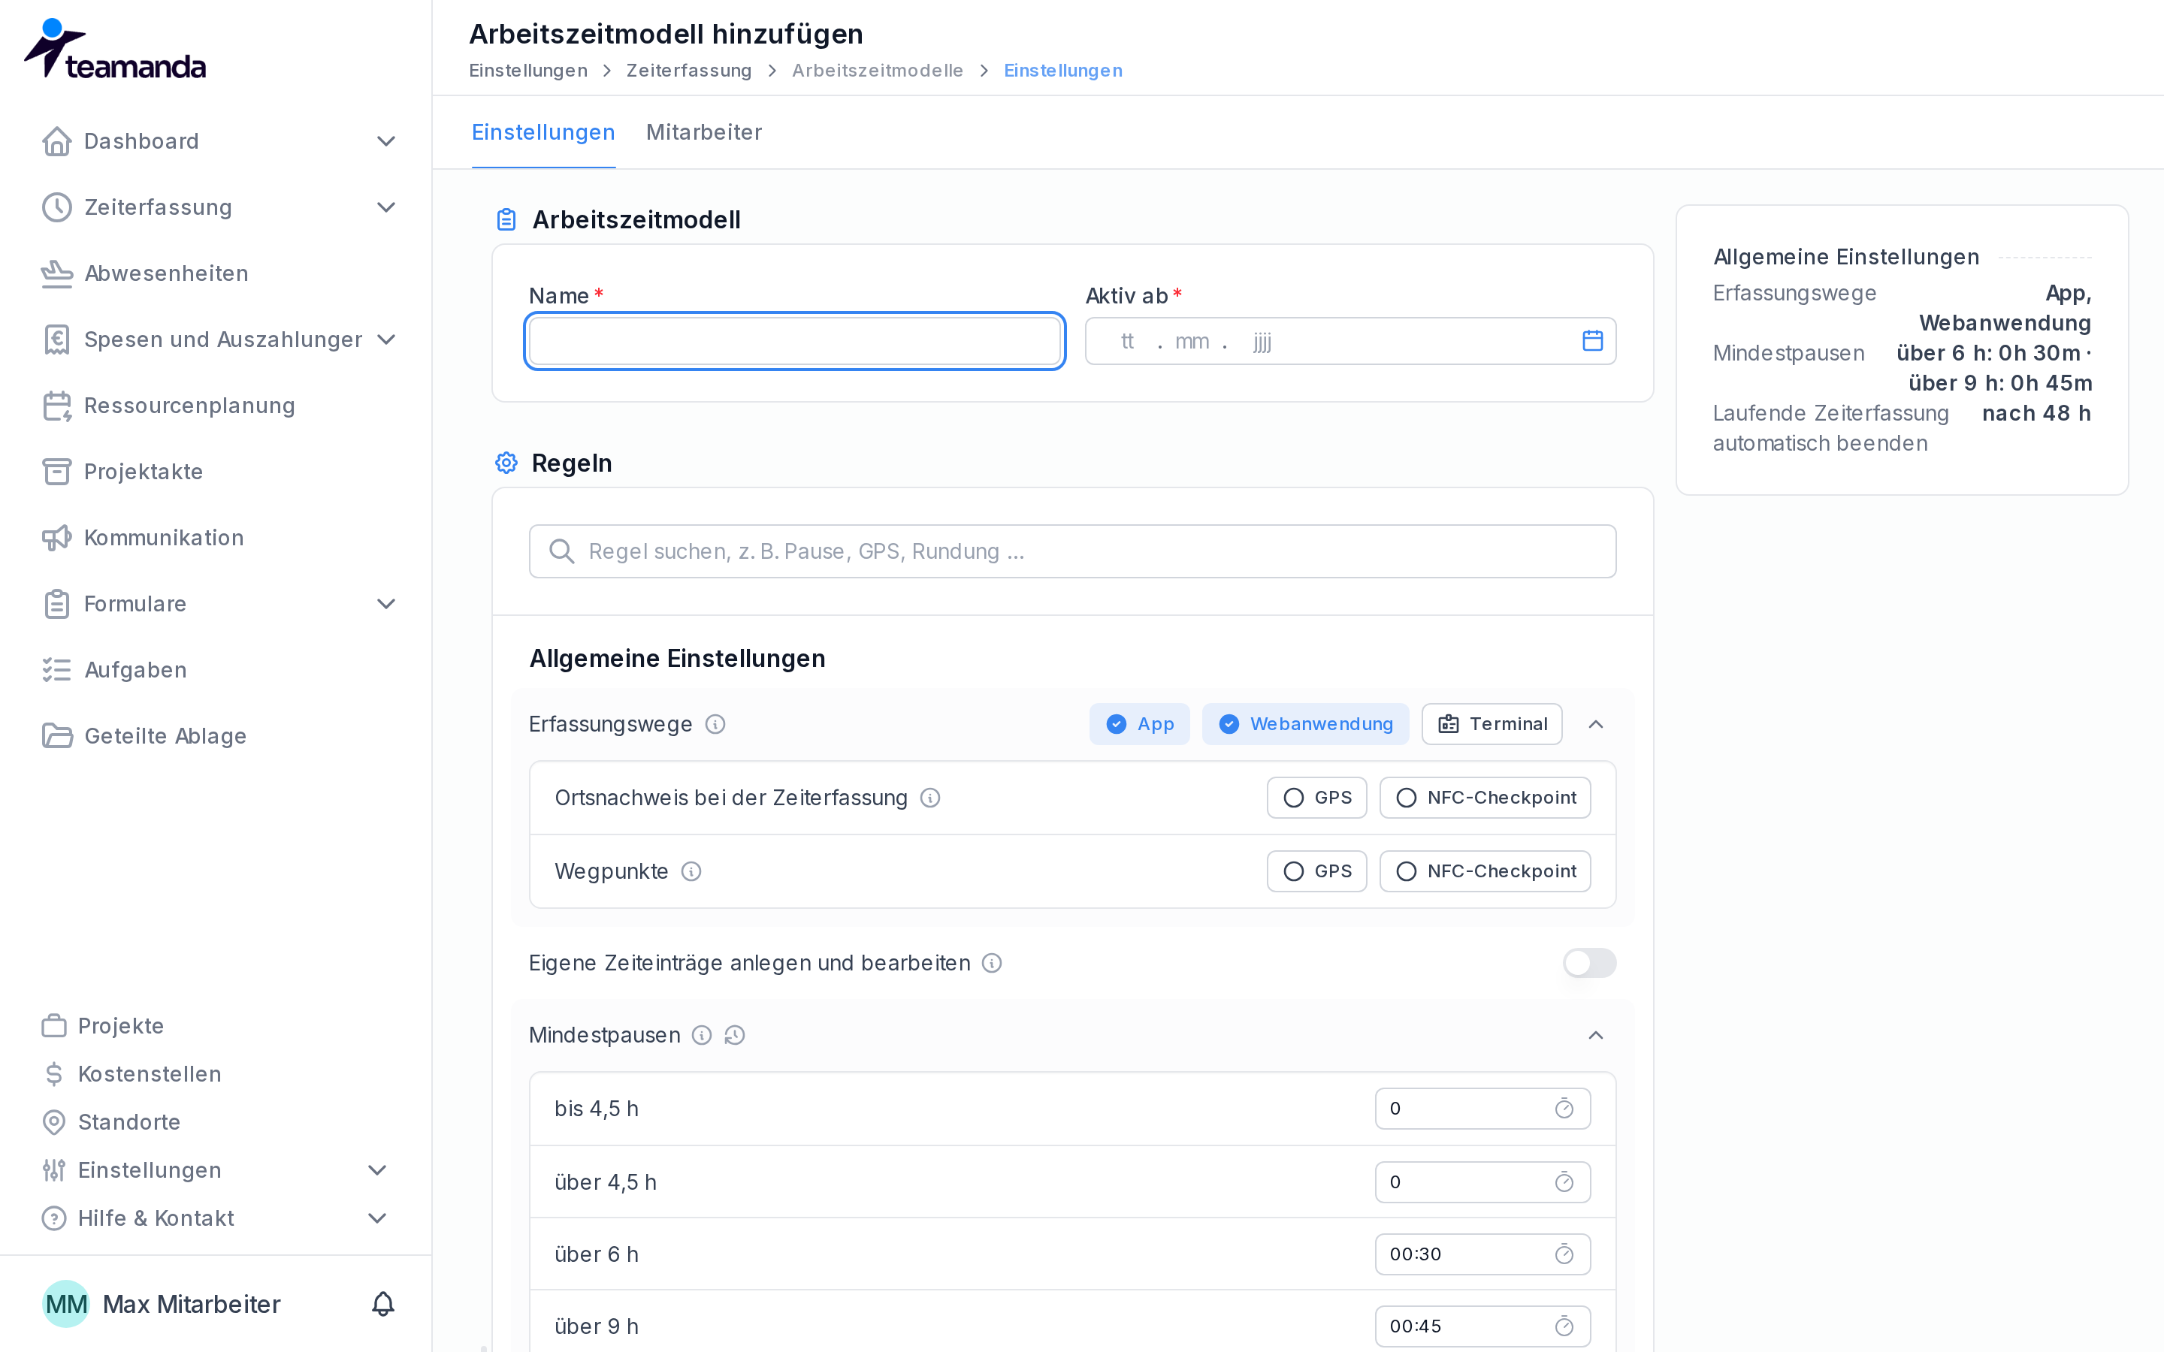Click the info icon next to Erfassungswege
Image resolution: width=2164 pixels, height=1352 pixels.
click(x=715, y=724)
